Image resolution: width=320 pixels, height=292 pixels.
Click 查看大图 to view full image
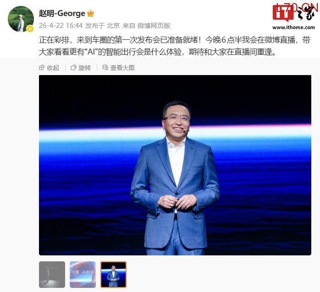[122, 68]
